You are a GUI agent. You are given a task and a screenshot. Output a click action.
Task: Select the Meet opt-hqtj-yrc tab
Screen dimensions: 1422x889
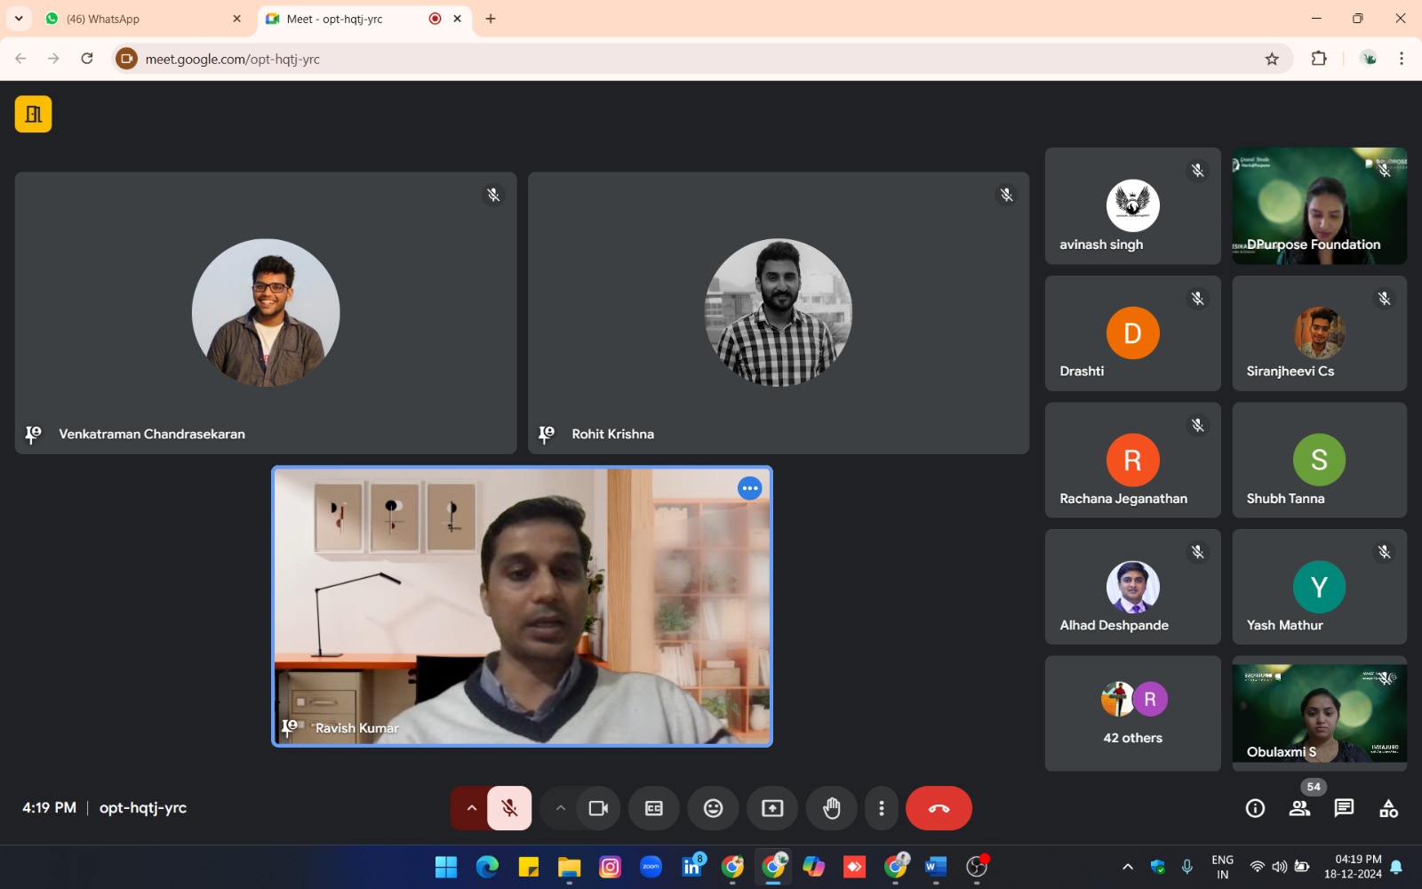pyautogui.click(x=347, y=19)
